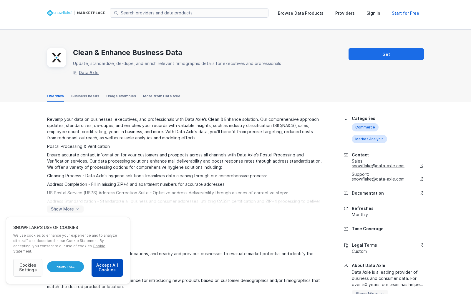Image resolution: width=471 pixels, height=294 pixels.
Task: Click the Documentation label
Action: [x=368, y=193]
